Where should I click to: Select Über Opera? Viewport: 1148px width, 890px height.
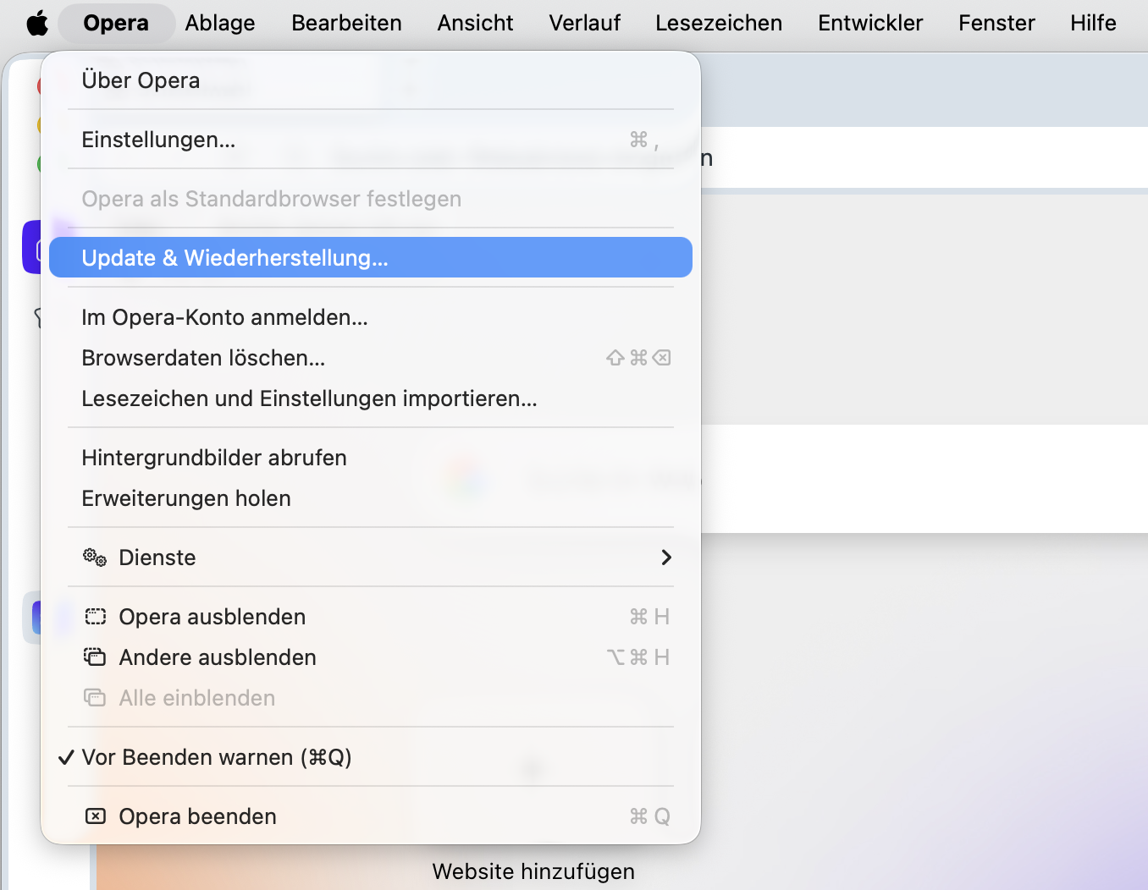[x=371, y=80]
